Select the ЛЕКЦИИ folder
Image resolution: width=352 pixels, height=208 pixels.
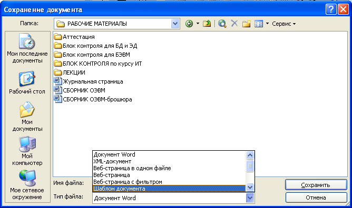tap(70, 72)
